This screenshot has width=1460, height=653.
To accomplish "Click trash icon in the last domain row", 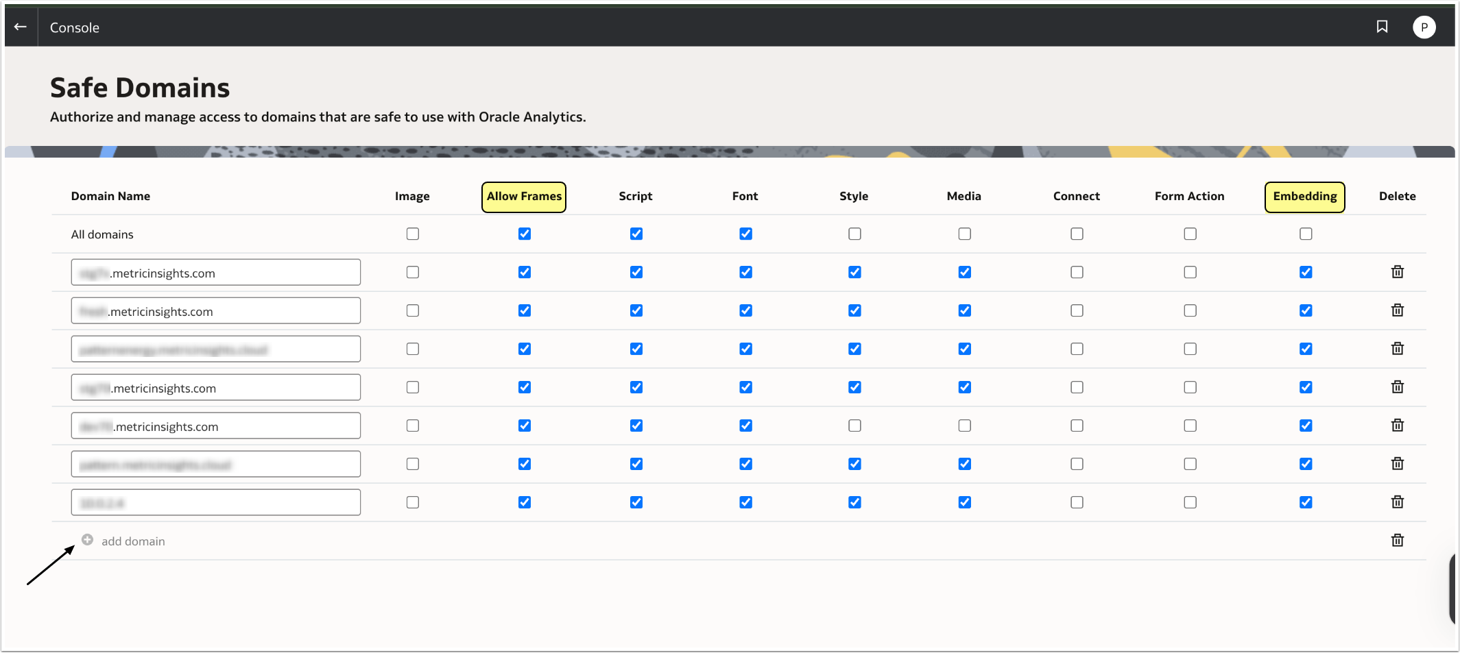I will point(1397,502).
